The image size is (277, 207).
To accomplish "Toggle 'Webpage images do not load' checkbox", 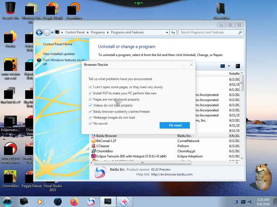I will pos(90,118).
